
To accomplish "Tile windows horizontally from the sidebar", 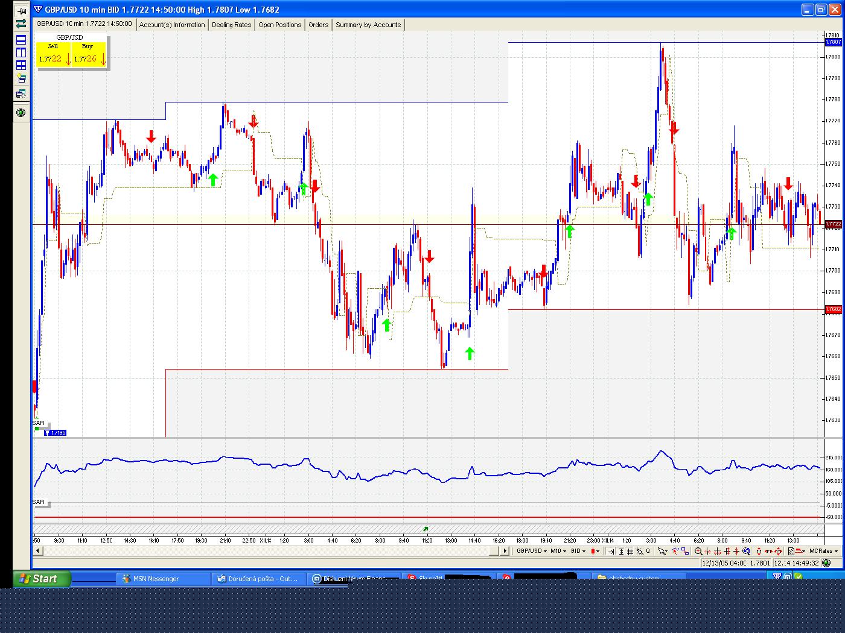I will tap(21, 40).
